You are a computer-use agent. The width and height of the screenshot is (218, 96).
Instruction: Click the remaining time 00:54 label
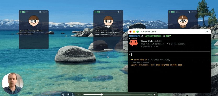150,94
